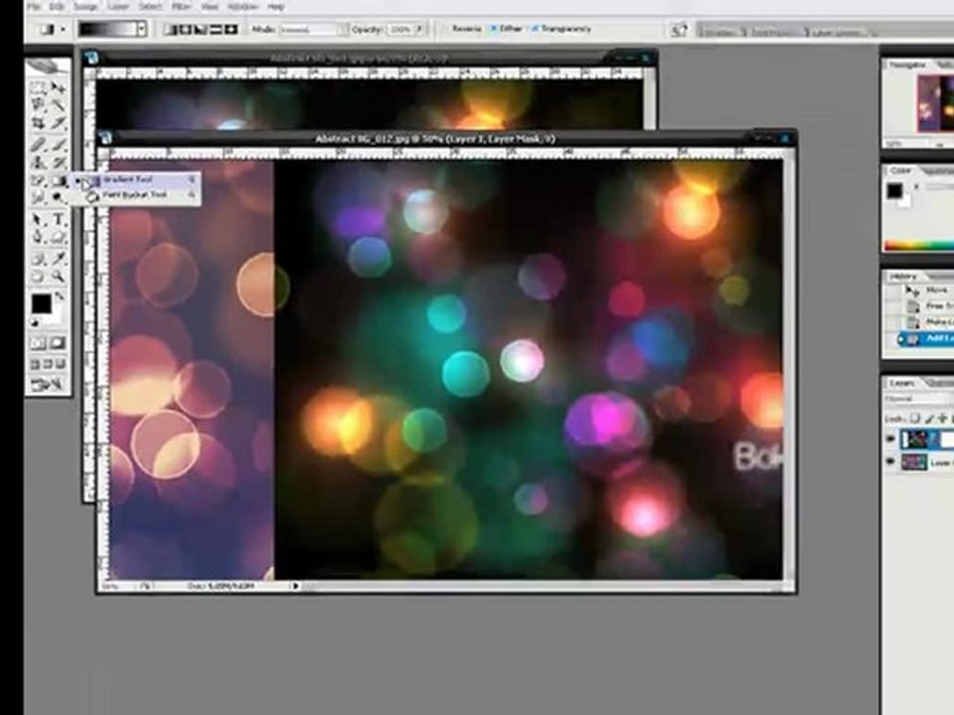This screenshot has height=715, width=954.
Task: Toggle the Dither checkbox
Action: (x=494, y=29)
